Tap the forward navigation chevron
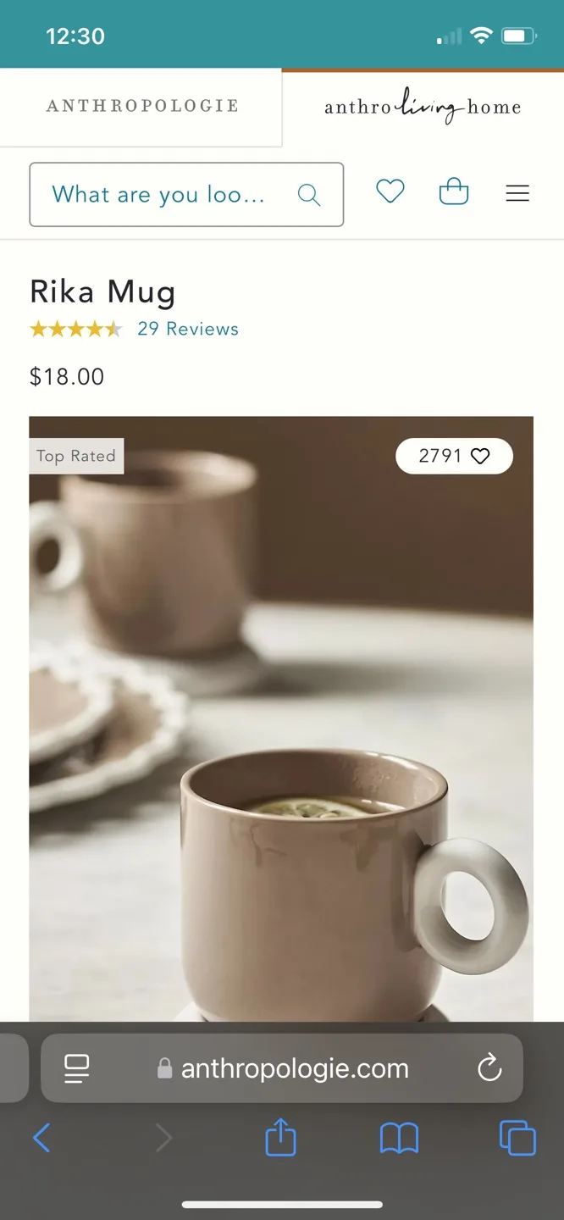The image size is (564, 1220). click(x=162, y=1138)
